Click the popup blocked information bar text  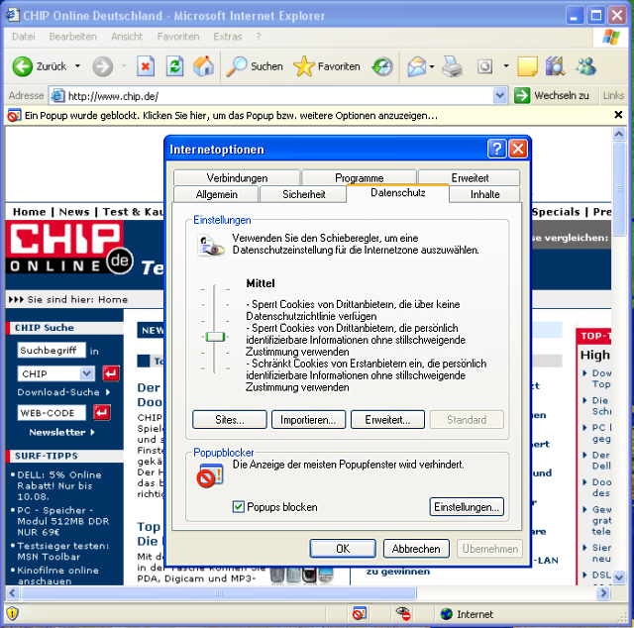coord(231,116)
